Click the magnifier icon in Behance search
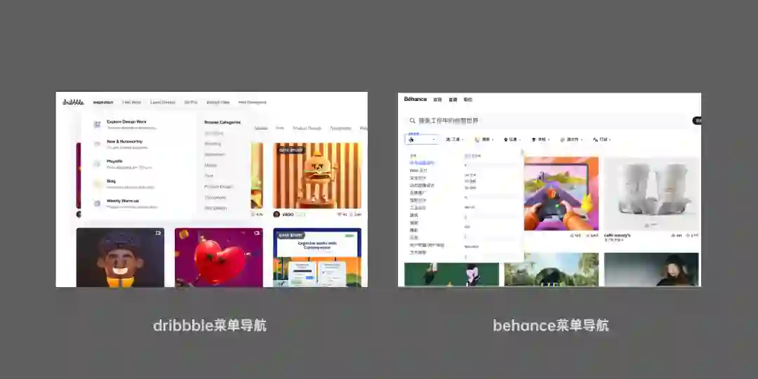Viewport: 758px width, 379px height. coord(413,121)
